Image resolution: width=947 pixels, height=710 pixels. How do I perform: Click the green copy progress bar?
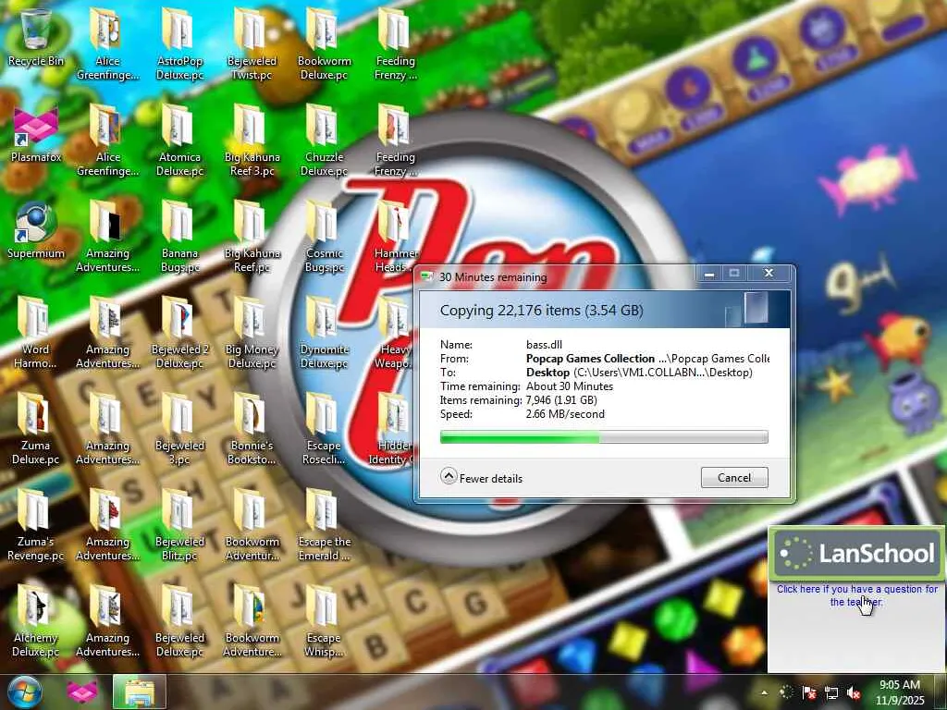tap(604, 436)
